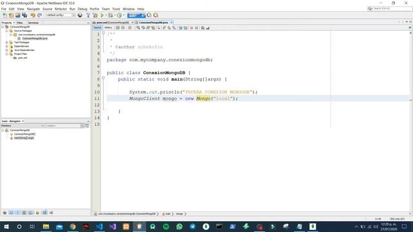Image resolution: width=413 pixels, height=232 pixels.
Task: Open File Explorer from the taskbar
Action: (46, 226)
